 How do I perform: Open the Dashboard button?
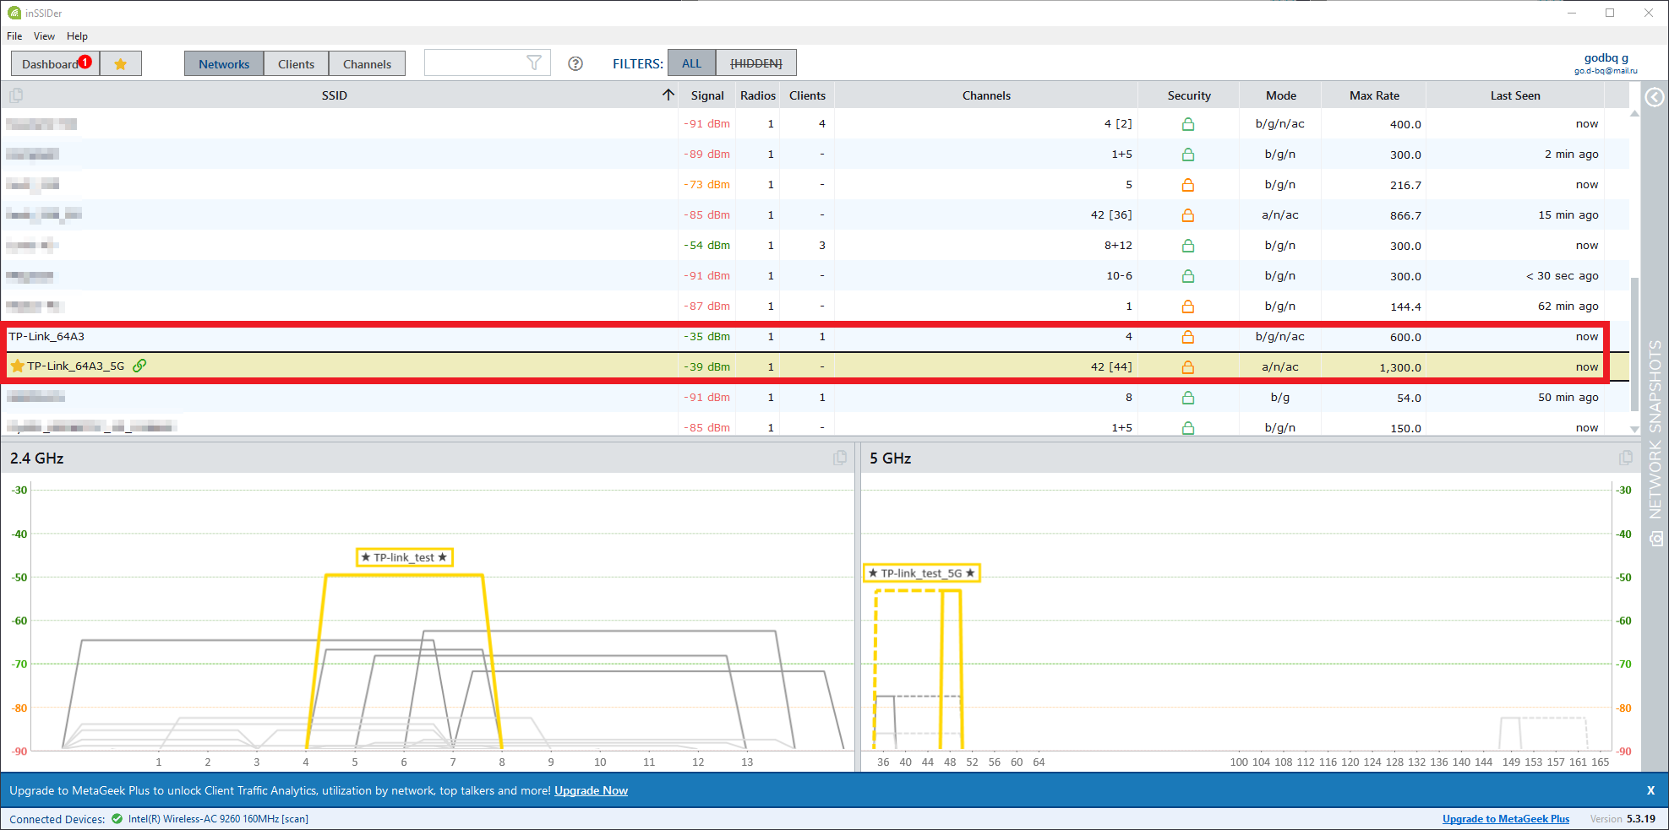51,64
